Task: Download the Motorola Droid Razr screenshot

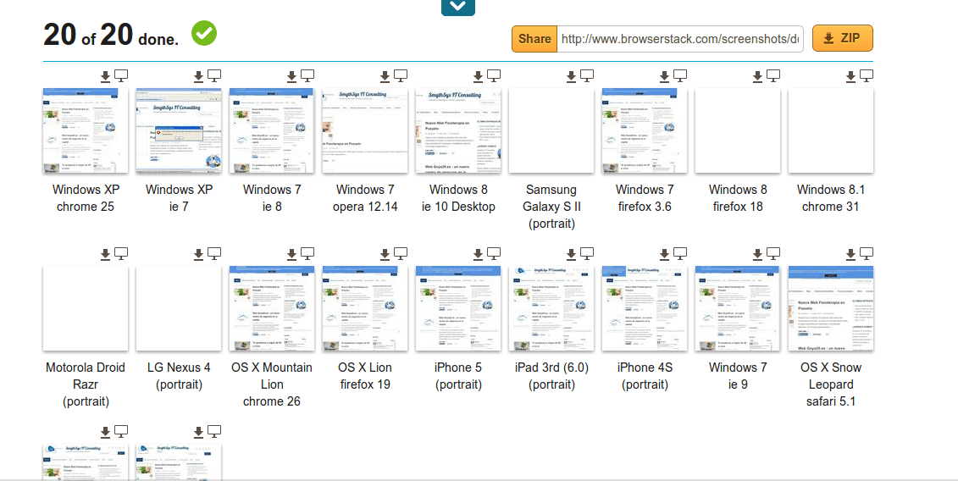Action: tap(105, 254)
